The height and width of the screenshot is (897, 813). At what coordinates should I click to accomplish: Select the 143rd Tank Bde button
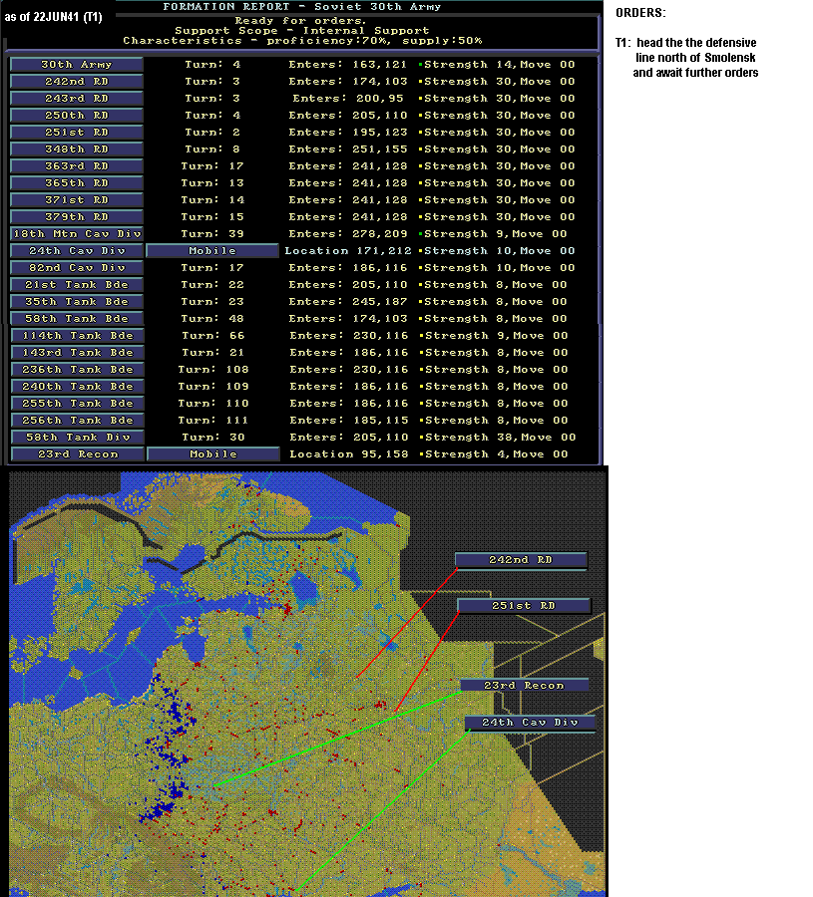pos(77,353)
